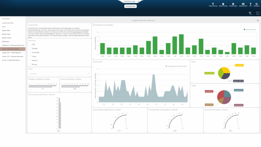Open Einstellungen gear icon
This screenshot has height=147, width=261.
pos(233,5)
